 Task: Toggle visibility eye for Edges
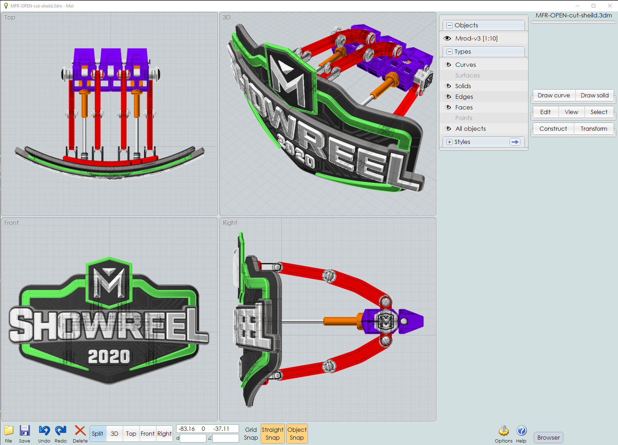click(x=448, y=97)
